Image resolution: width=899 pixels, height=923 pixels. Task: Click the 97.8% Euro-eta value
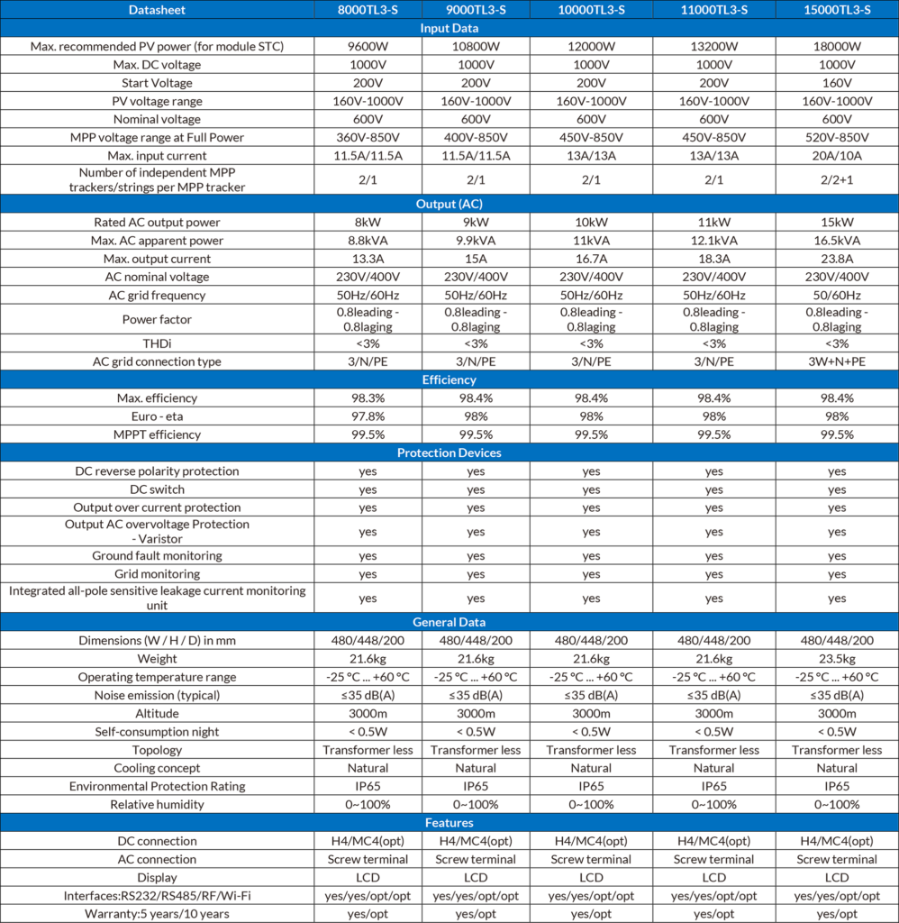[367, 416]
